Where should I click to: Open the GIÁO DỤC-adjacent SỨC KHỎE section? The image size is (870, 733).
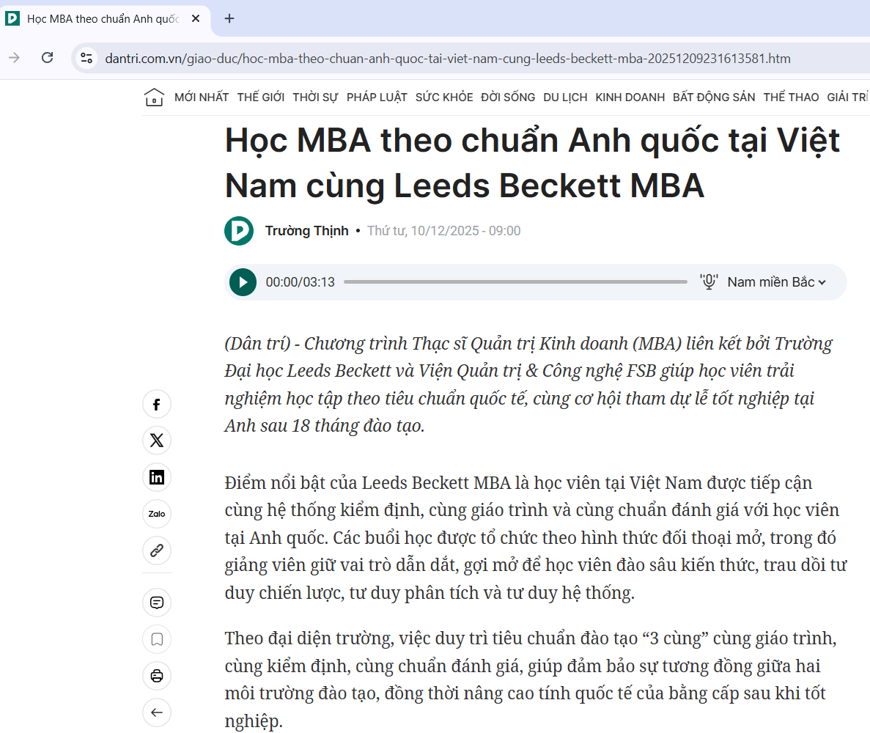pyautogui.click(x=444, y=97)
